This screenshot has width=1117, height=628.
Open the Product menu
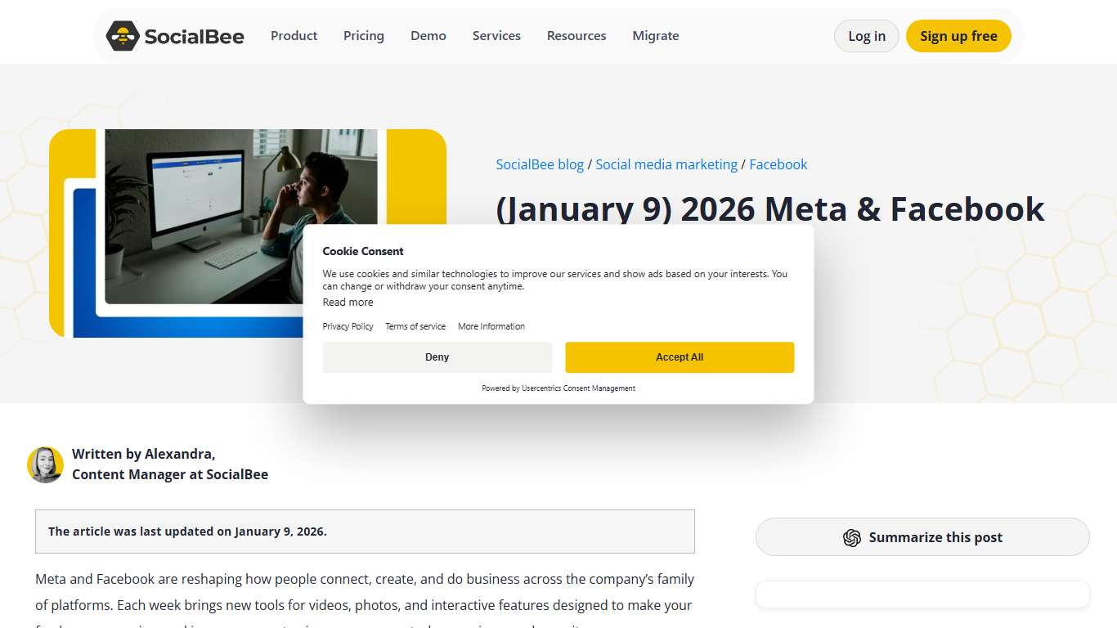click(294, 35)
